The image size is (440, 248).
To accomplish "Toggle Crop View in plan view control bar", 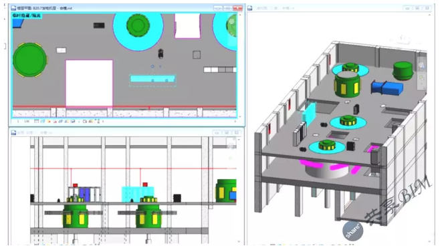I will pos(61,121).
